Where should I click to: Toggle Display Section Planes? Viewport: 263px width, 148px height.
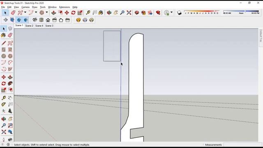12,20
